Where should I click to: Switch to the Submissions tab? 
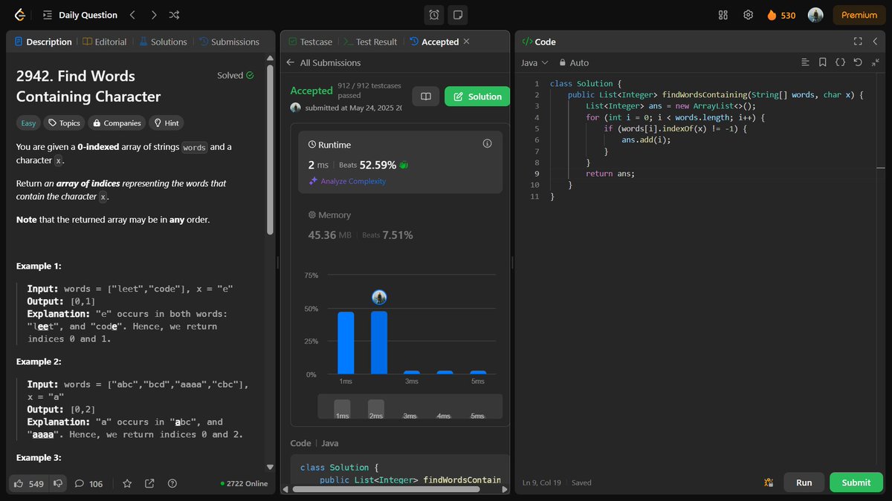coord(229,42)
